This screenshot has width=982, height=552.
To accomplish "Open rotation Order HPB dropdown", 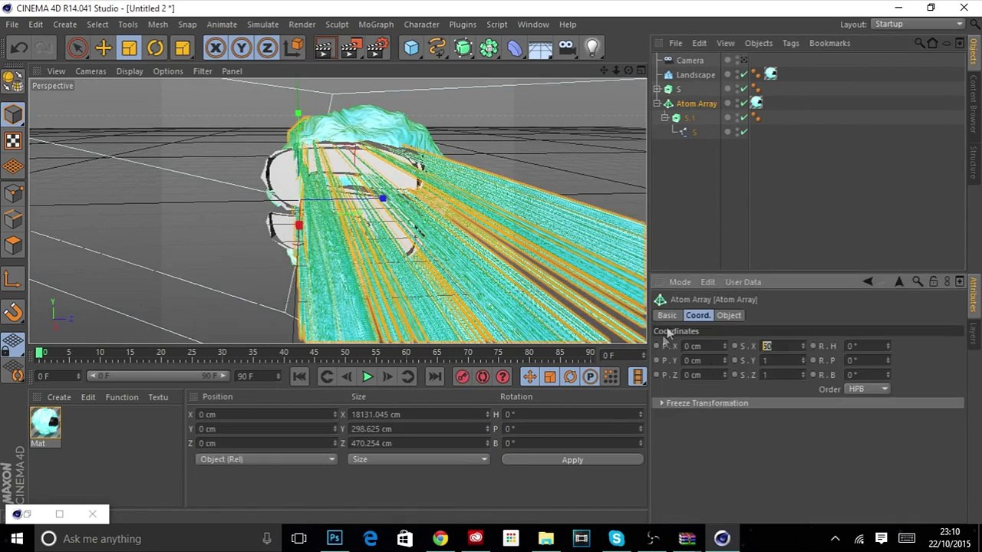I will point(867,389).
